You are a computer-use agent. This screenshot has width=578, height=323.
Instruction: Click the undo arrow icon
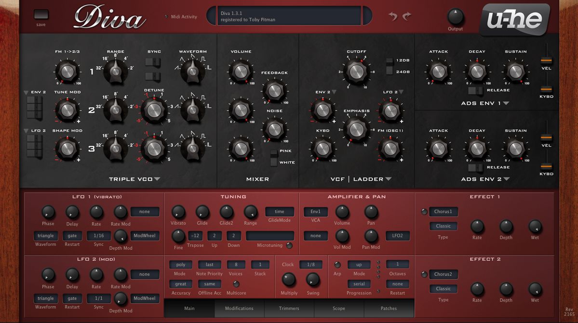[x=393, y=16]
